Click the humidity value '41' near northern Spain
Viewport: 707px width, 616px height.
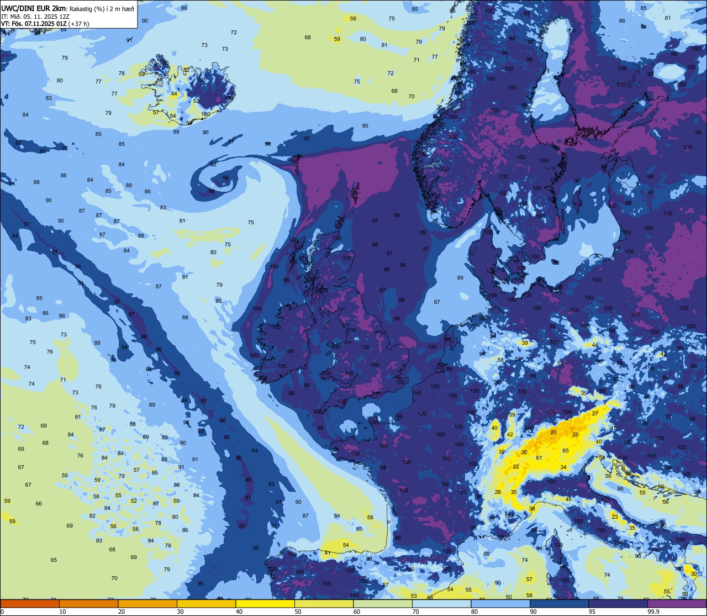328,553
